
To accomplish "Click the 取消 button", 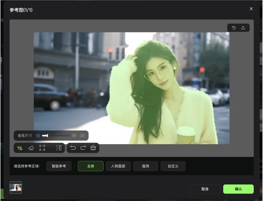I will [x=205, y=189].
